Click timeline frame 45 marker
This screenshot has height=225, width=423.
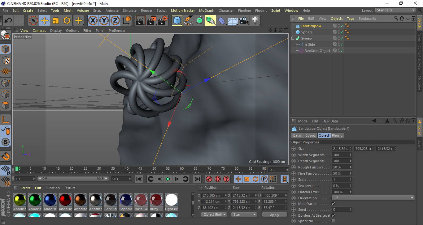(140, 168)
